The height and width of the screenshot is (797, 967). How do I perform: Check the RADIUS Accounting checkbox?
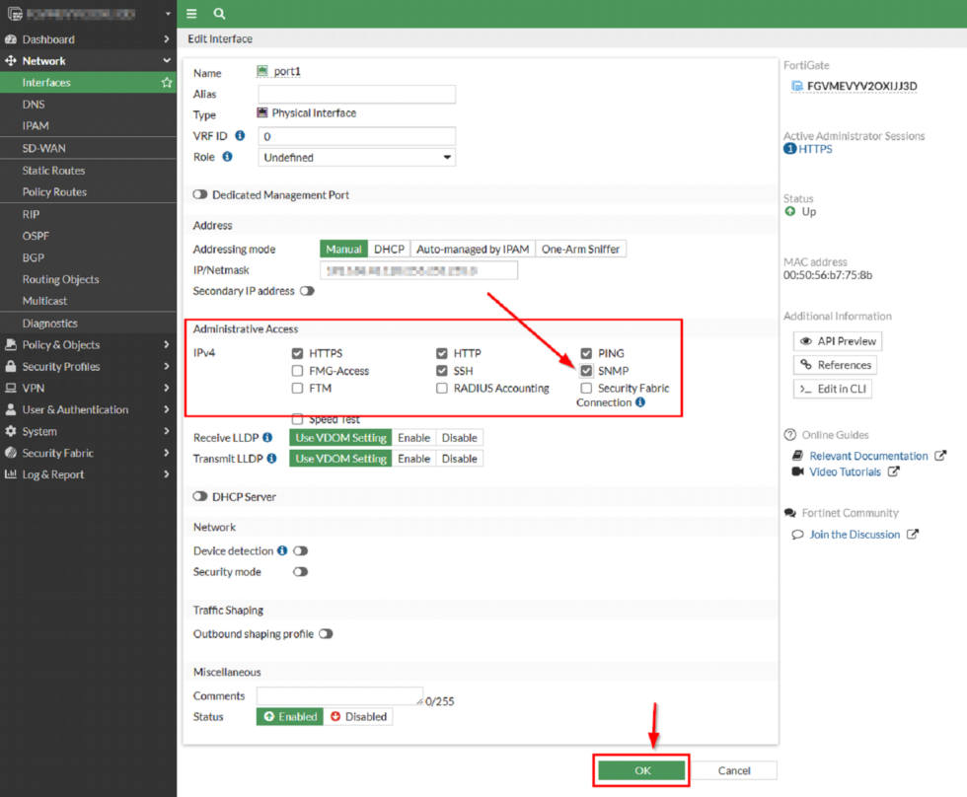click(x=443, y=387)
